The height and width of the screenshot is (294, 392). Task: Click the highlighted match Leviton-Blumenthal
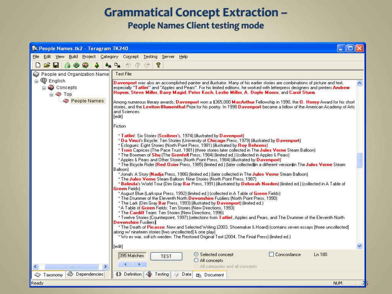coord(164,107)
